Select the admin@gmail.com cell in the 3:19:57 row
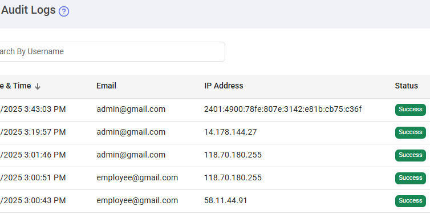Image resolution: width=430 pixels, height=218 pixels. coord(131,132)
